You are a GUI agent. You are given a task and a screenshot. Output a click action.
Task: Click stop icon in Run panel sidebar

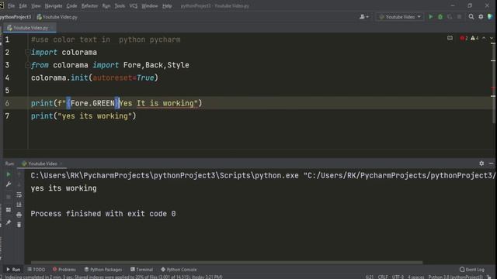9,196
